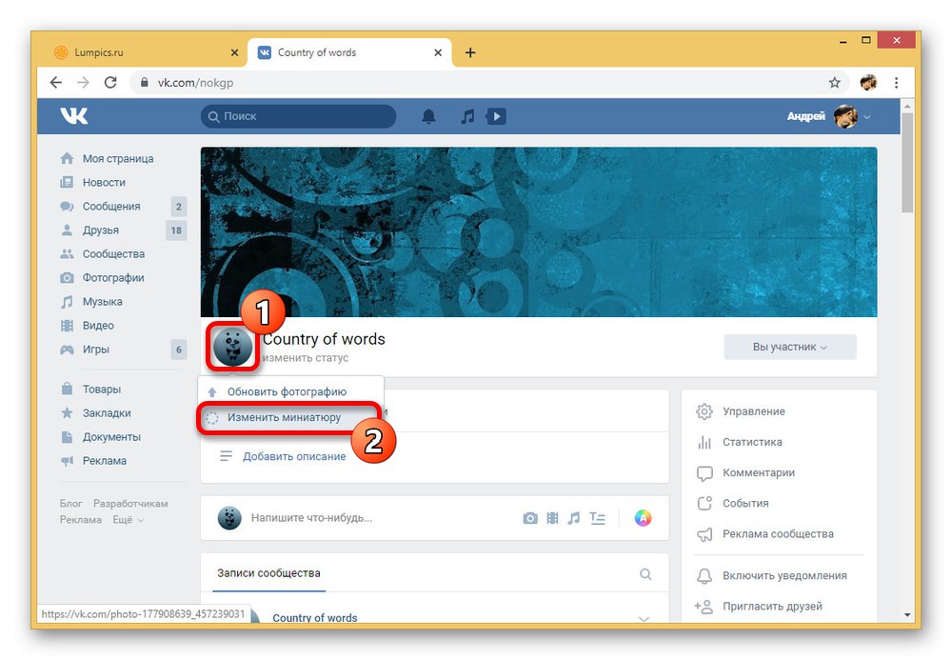Expand the Вы участник dropdown button
952x660 pixels.
click(x=790, y=347)
